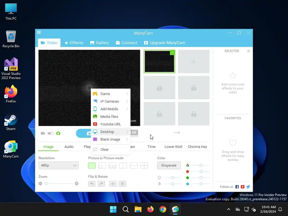Open ManyCam Twitter link
This screenshot has height=216, width=288.
point(248,187)
